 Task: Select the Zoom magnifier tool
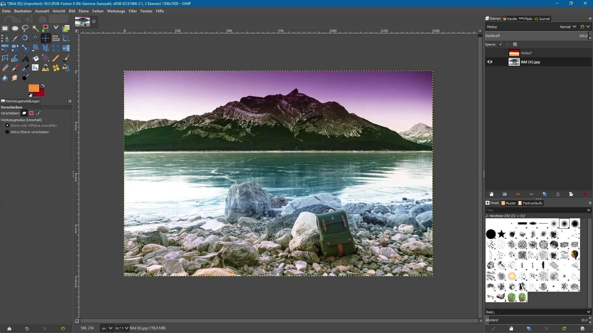pyautogui.click(x=25, y=39)
